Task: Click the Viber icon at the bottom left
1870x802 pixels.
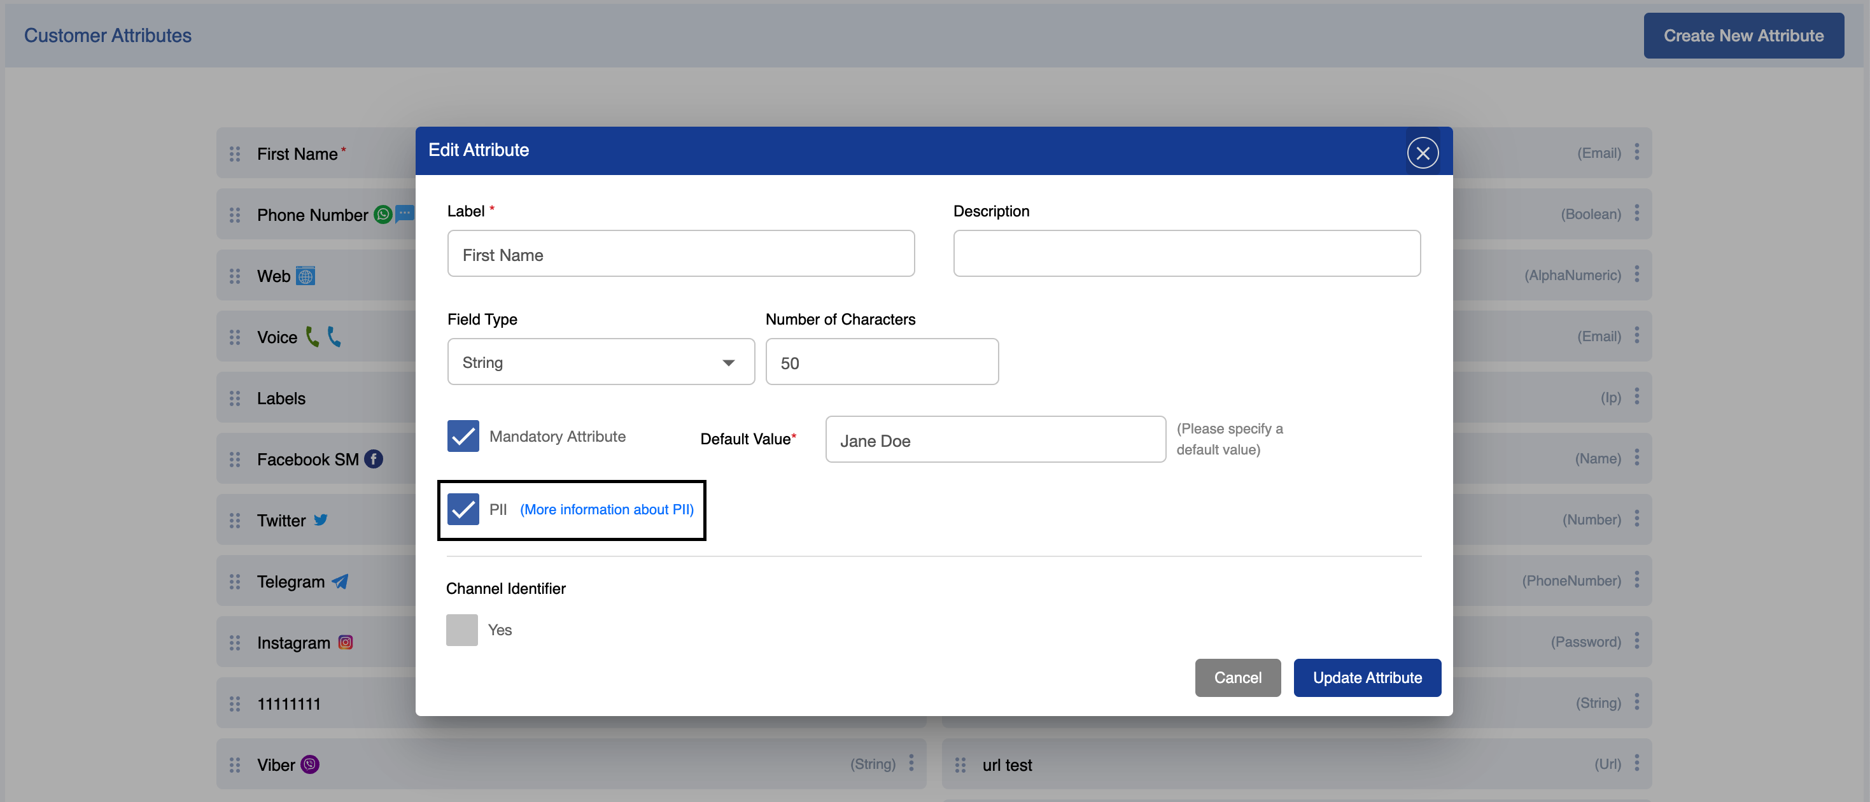Action: point(311,764)
